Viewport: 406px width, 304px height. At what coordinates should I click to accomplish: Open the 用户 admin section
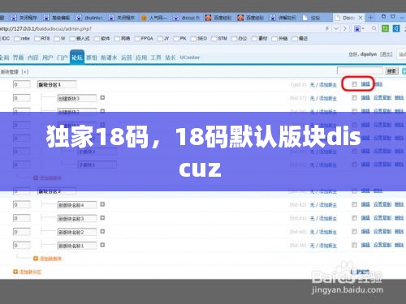tap(48, 58)
